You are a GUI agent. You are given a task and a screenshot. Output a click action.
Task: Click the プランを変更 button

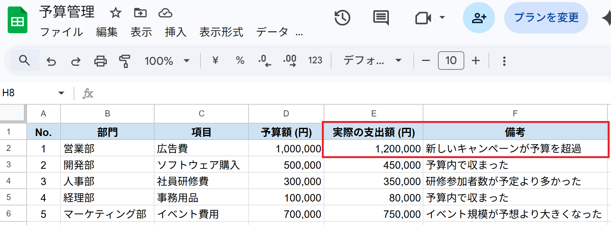[546, 18]
